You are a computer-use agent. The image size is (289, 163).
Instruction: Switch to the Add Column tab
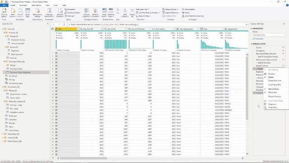click(36, 5)
